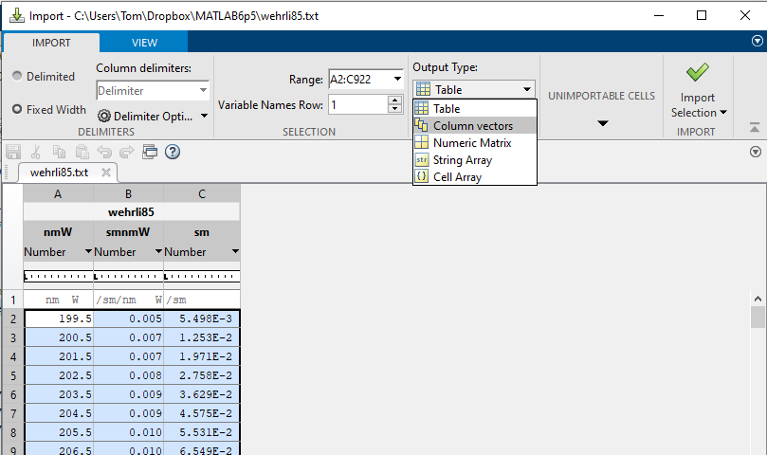This screenshot has height=455, width=767.
Task: Click the Save icon in quick toolbar
Action: [x=13, y=152]
